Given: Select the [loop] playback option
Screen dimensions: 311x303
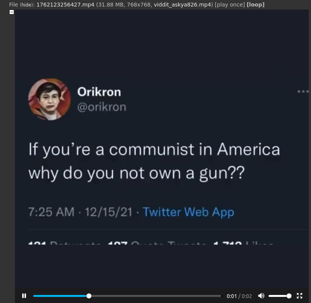Looking at the screenshot, I should (256, 5).
